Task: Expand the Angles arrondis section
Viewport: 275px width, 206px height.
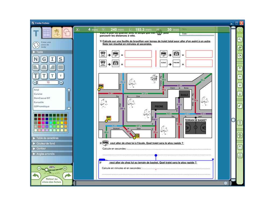Action: tap(45, 154)
